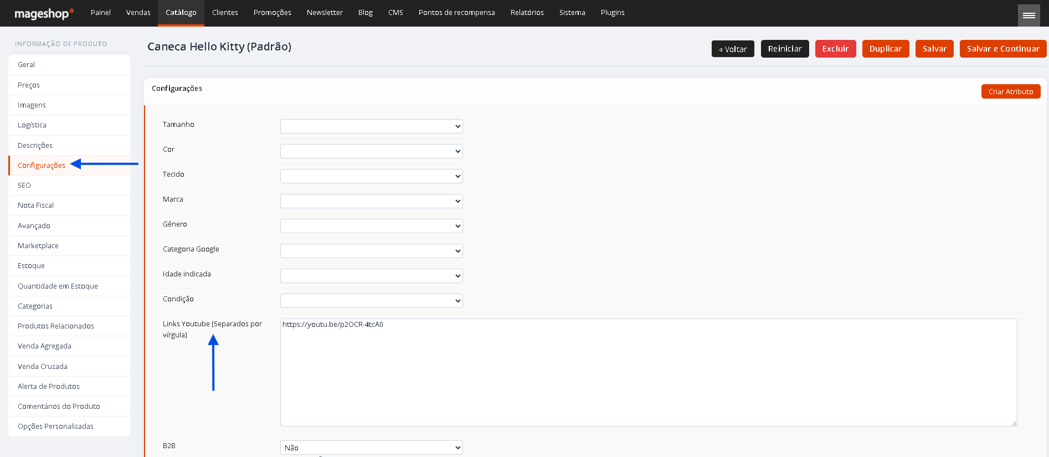Screen dimensions: 1049x457
Task: Select the Venda Agregada sidebar tab
Action: coord(69,346)
